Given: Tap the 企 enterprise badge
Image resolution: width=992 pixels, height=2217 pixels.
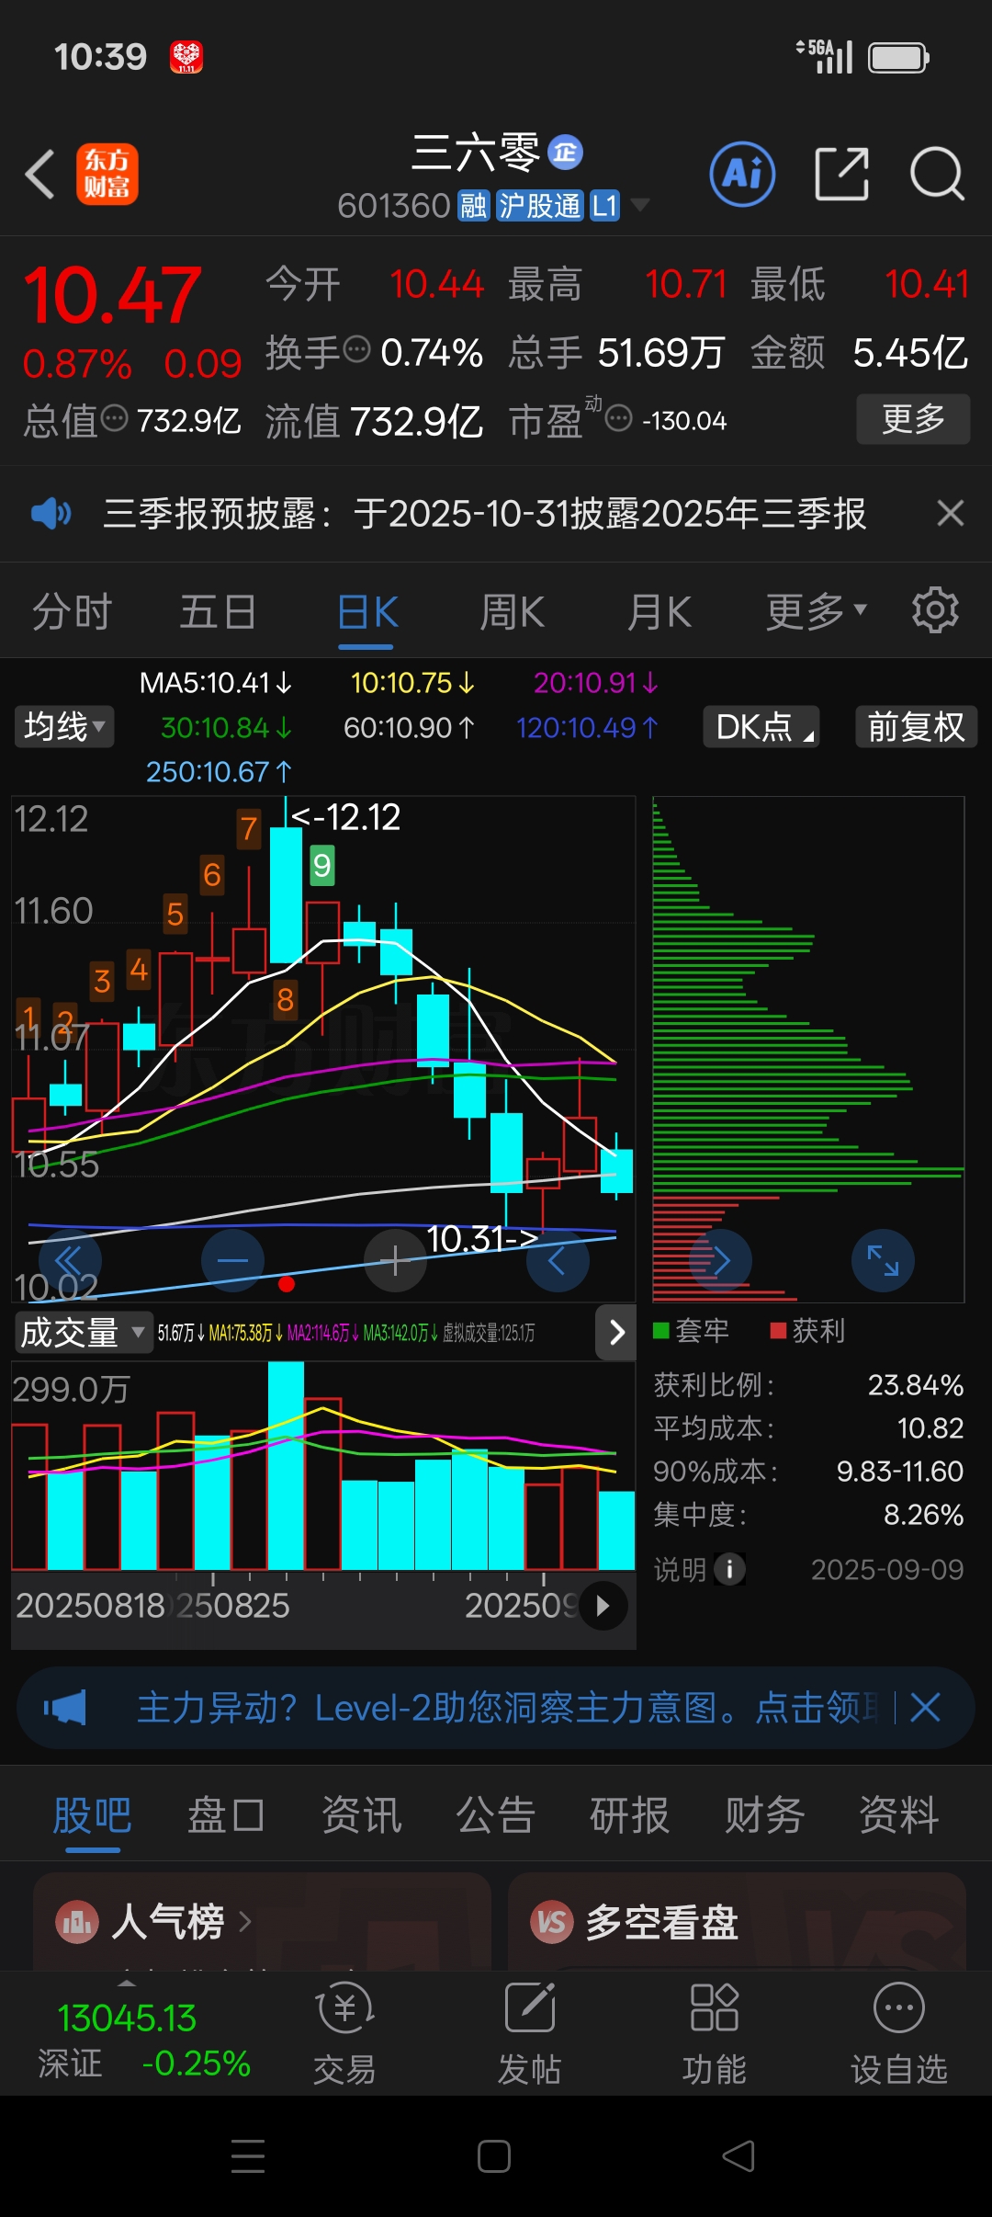Looking at the screenshot, I should 566,153.
